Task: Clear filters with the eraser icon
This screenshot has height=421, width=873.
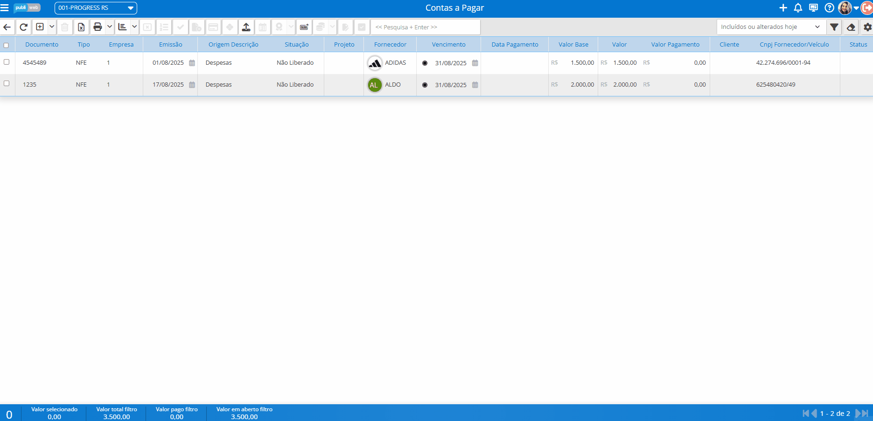Action: coord(851,27)
